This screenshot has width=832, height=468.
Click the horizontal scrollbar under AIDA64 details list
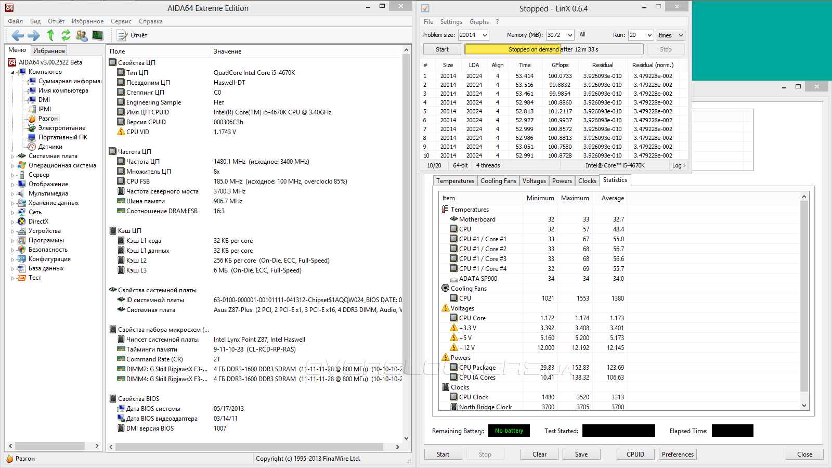(250, 447)
